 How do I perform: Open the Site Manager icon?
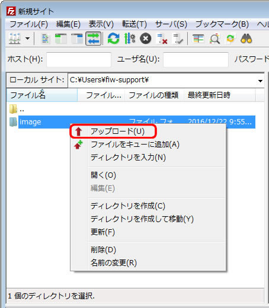[x=15, y=38]
